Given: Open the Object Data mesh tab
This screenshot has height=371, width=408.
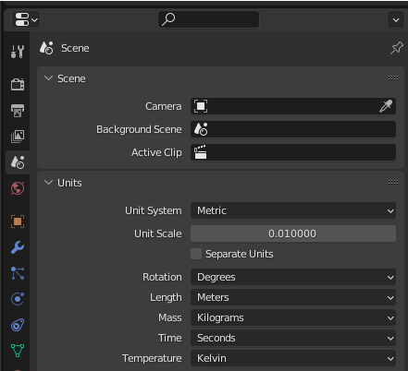Looking at the screenshot, I should click(x=18, y=351).
